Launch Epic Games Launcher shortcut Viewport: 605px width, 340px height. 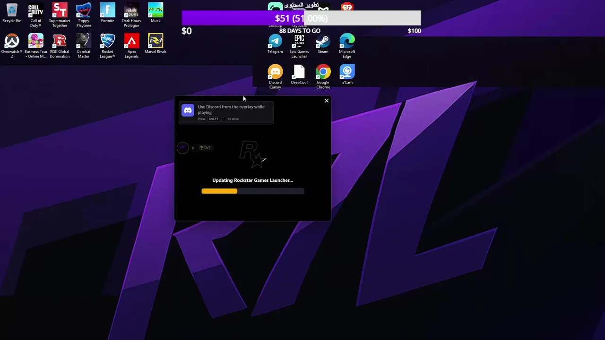pos(299,46)
